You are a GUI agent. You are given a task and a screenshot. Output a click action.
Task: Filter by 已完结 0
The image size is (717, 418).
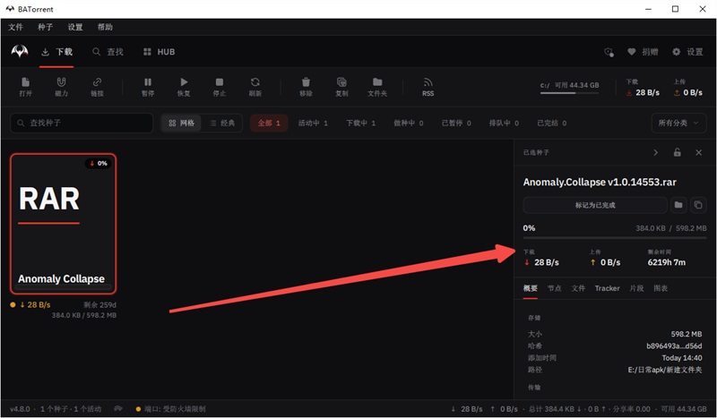(551, 123)
